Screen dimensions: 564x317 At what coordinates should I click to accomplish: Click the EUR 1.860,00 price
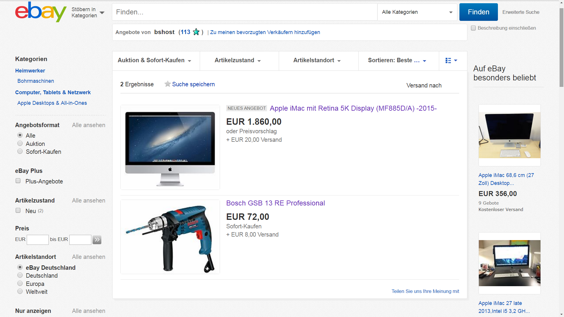pos(254,122)
